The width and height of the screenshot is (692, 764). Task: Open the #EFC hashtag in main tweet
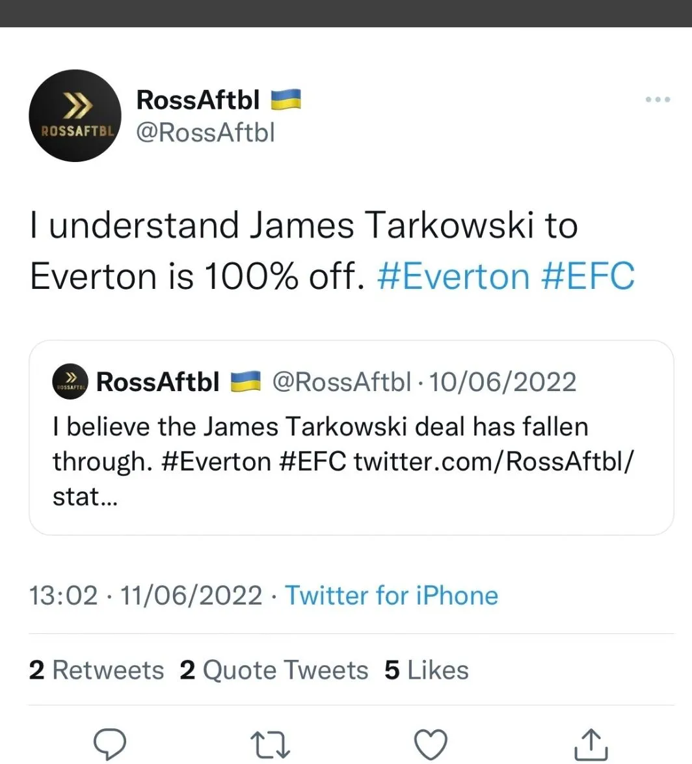588,276
